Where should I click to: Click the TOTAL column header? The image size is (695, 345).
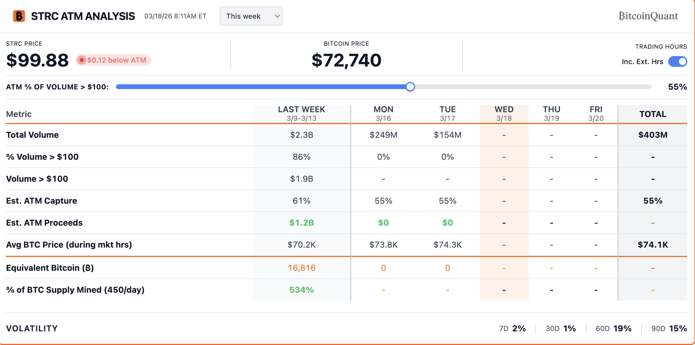pos(653,114)
